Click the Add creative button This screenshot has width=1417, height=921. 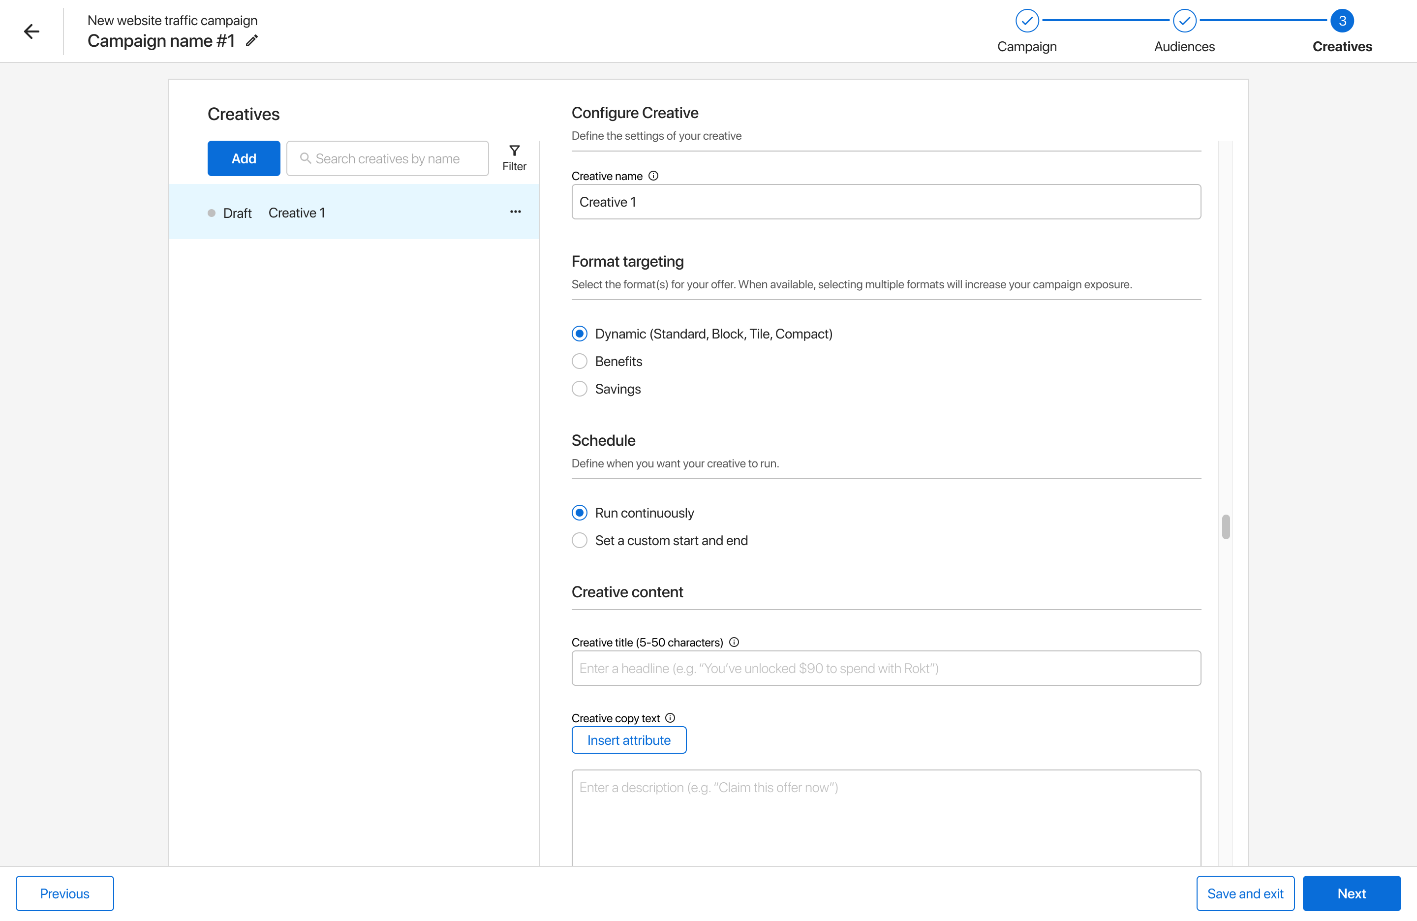244,158
